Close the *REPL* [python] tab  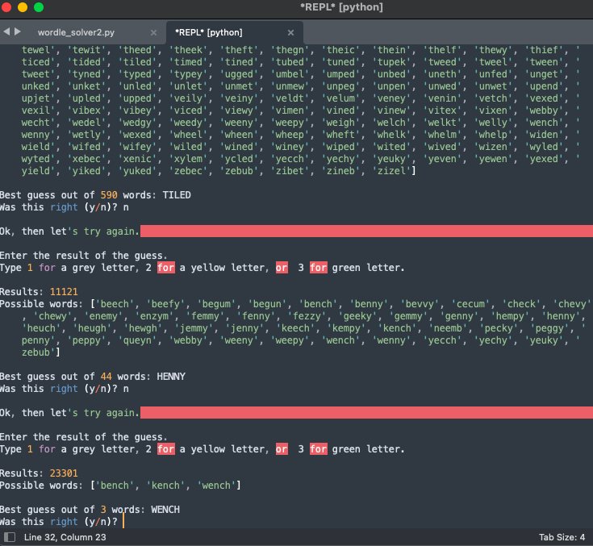click(290, 33)
